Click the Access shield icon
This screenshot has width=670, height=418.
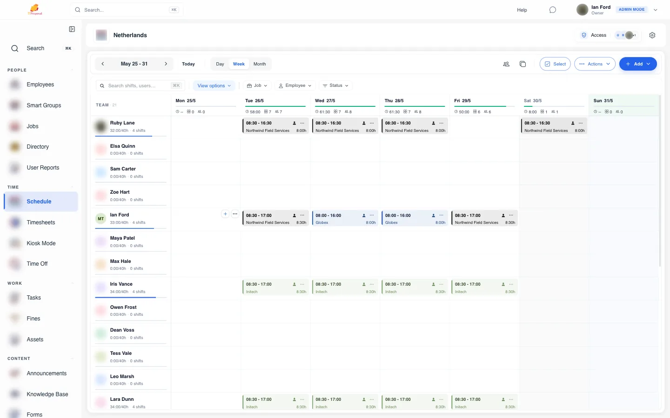click(x=584, y=35)
